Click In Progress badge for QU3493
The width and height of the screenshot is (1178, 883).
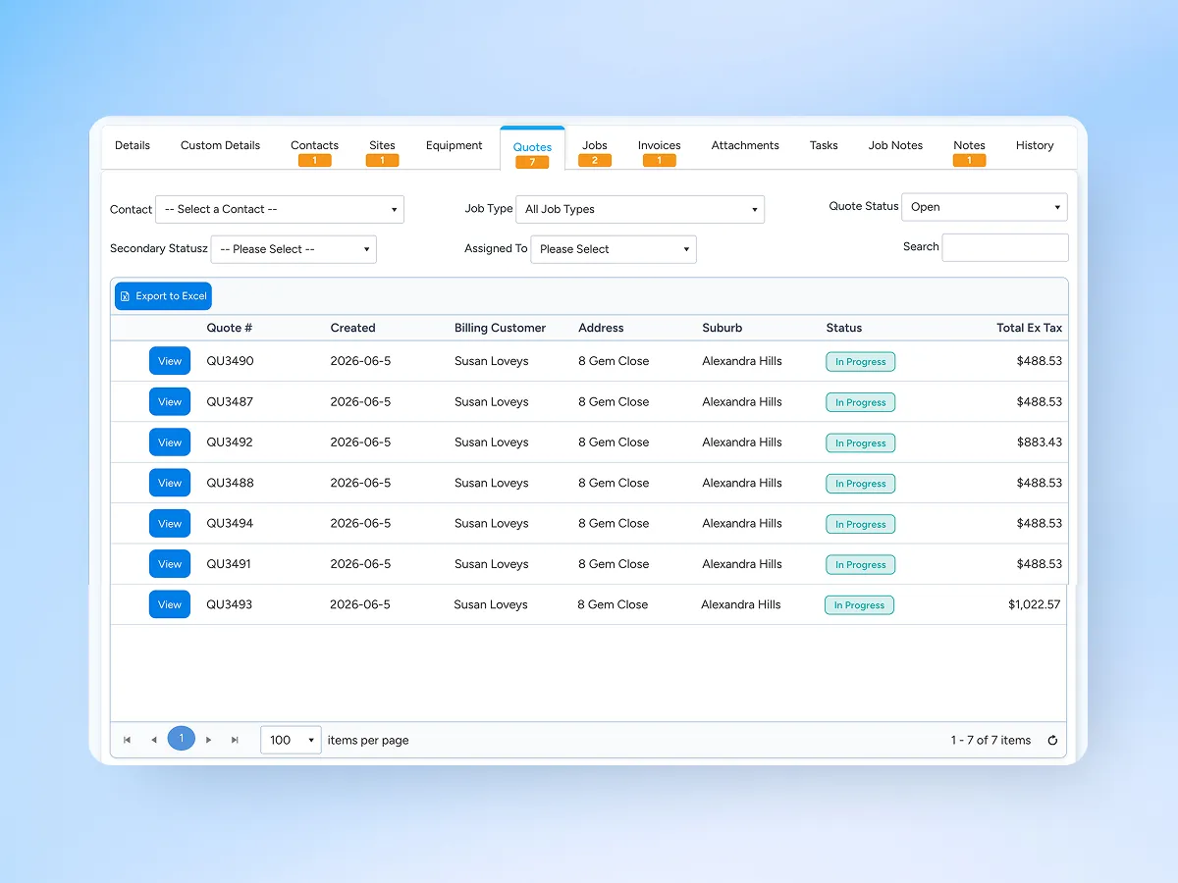pos(859,605)
